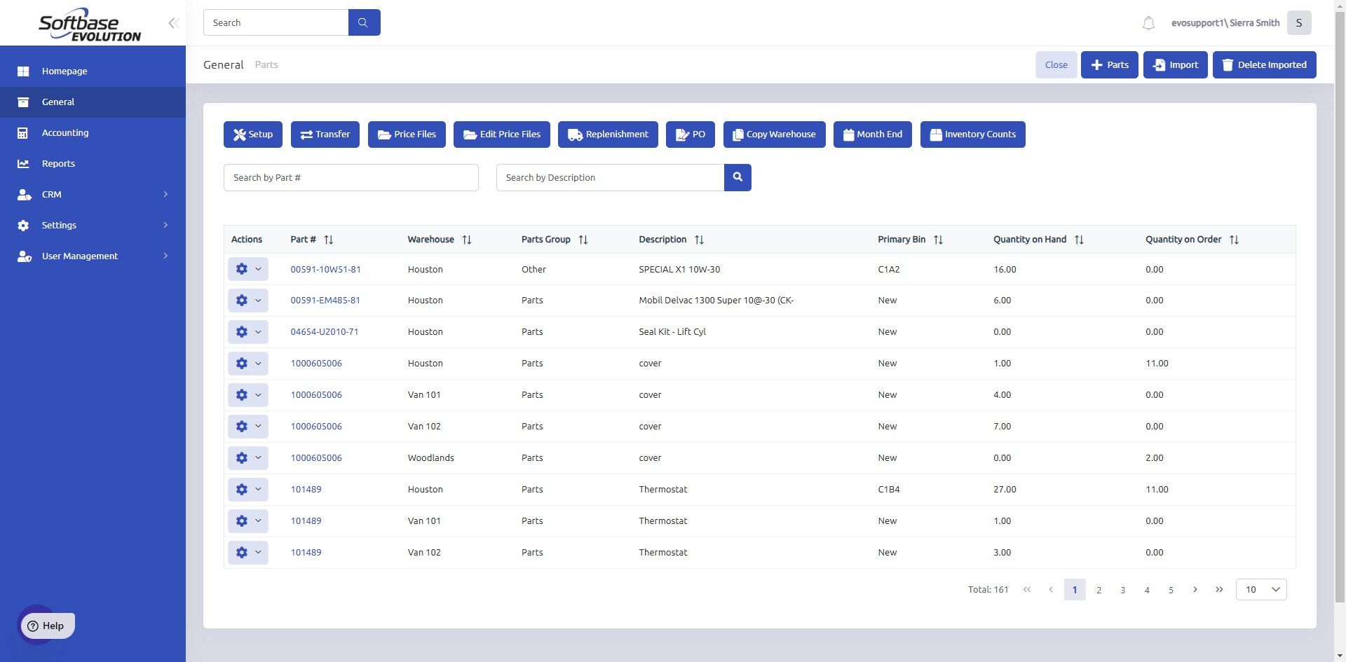The height and width of the screenshot is (662, 1346).
Task: Click the Import button
Action: coord(1176,65)
